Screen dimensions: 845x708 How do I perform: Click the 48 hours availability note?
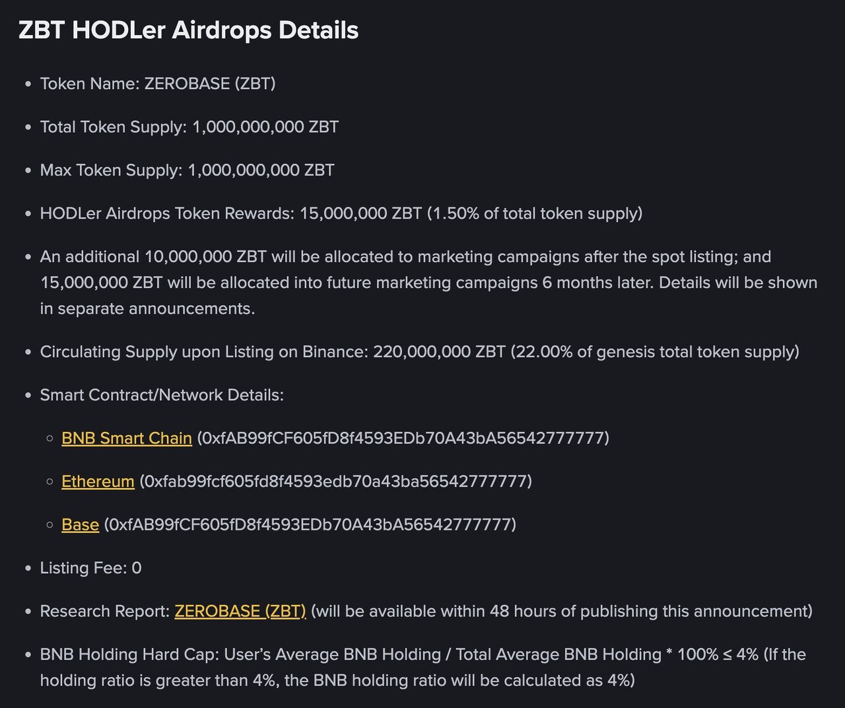[x=561, y=612]
